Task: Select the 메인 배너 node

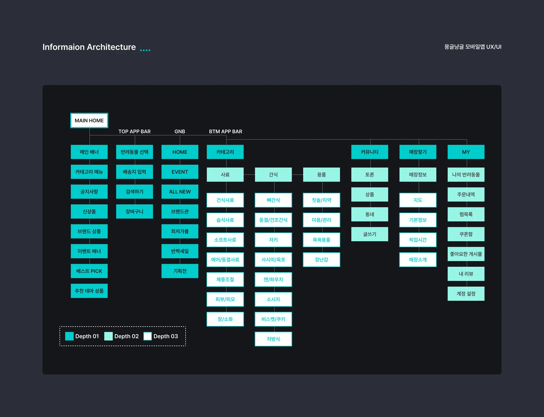Action: [89, 152]
